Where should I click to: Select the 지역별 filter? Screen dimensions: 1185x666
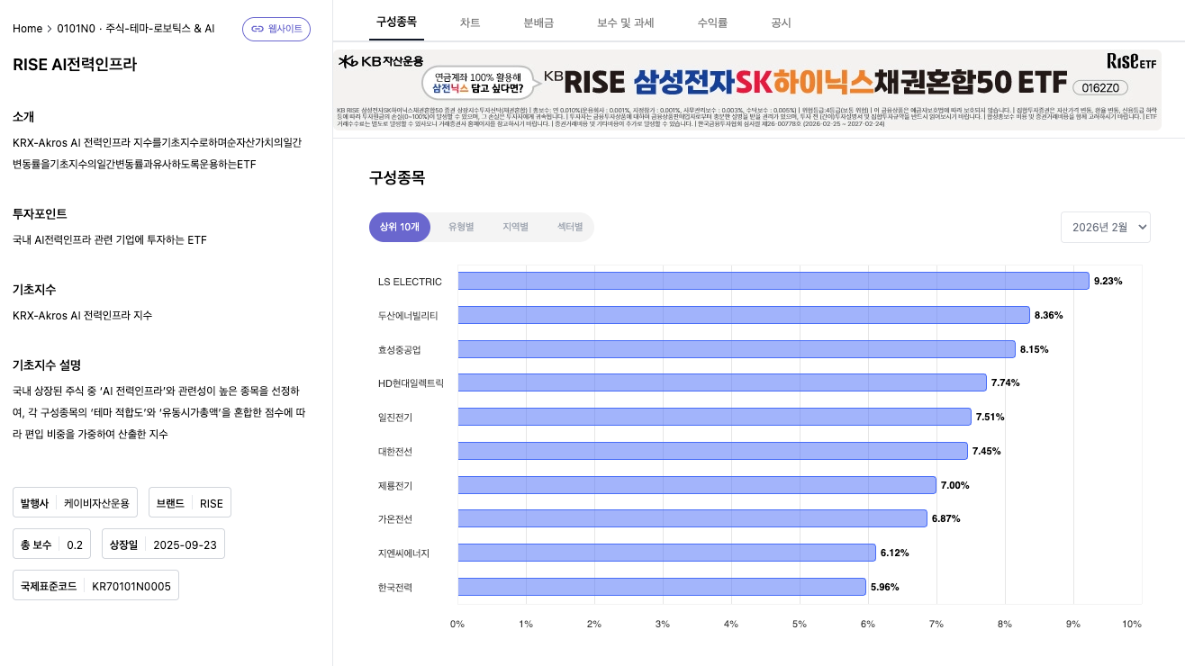tap(515, 228)
